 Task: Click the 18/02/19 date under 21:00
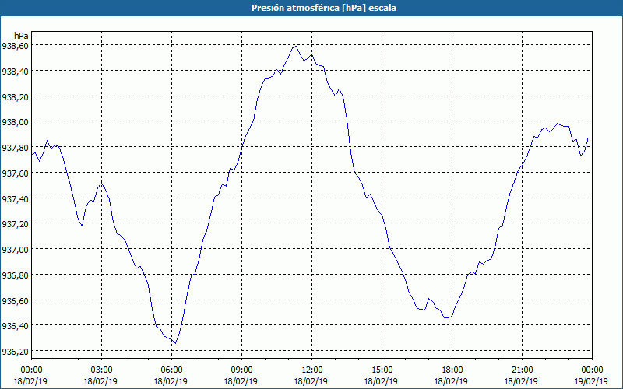click(522, 381)
